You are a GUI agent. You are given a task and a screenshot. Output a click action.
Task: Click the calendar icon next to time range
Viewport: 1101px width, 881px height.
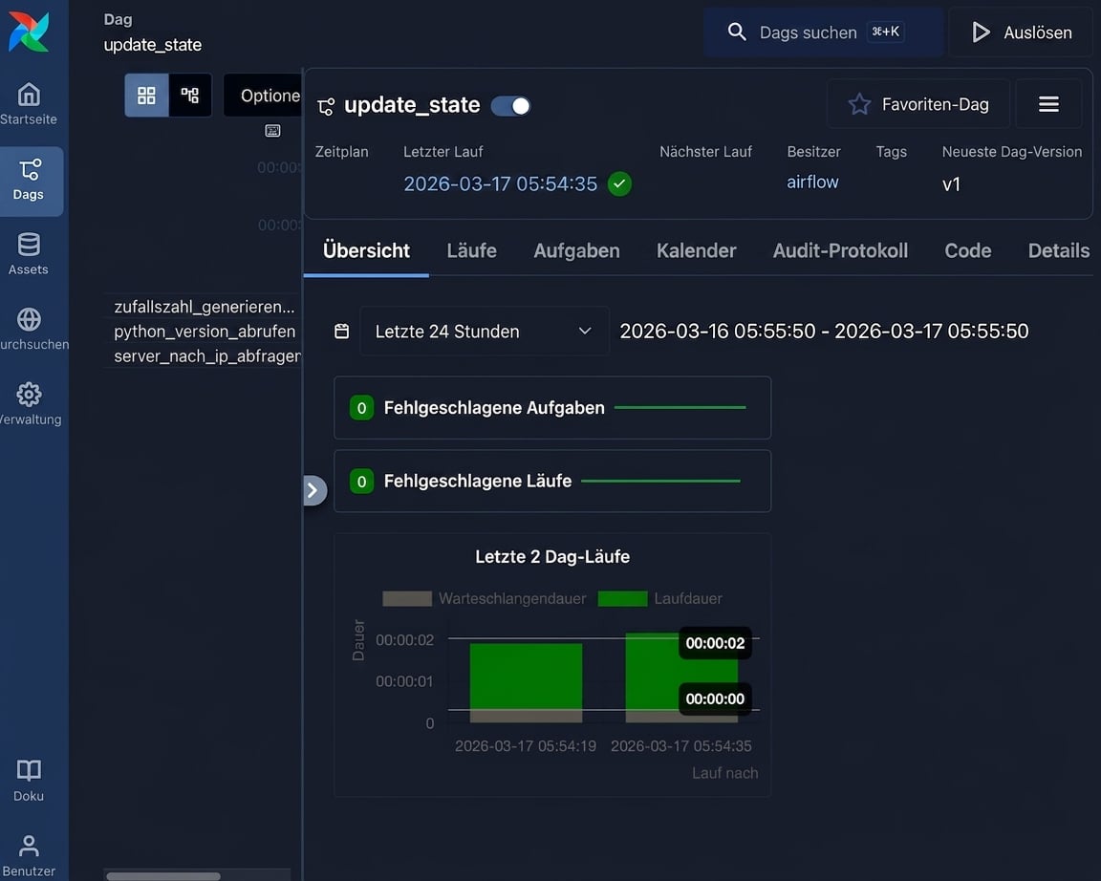[x=341, y=332]
